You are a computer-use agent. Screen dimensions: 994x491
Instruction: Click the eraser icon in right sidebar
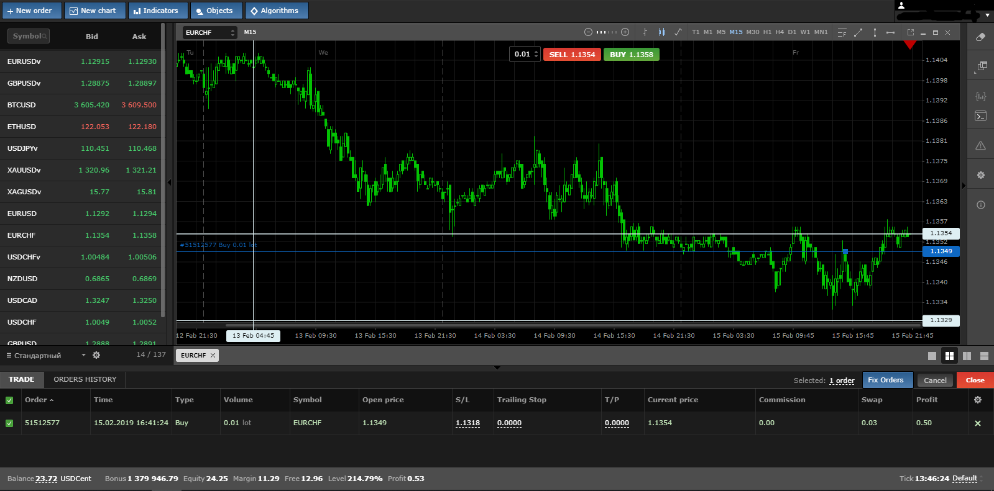[x=981, y=37]
